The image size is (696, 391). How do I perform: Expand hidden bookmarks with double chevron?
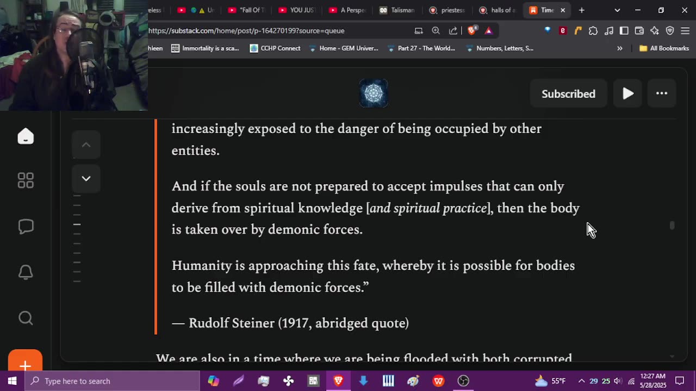[619, 48]
